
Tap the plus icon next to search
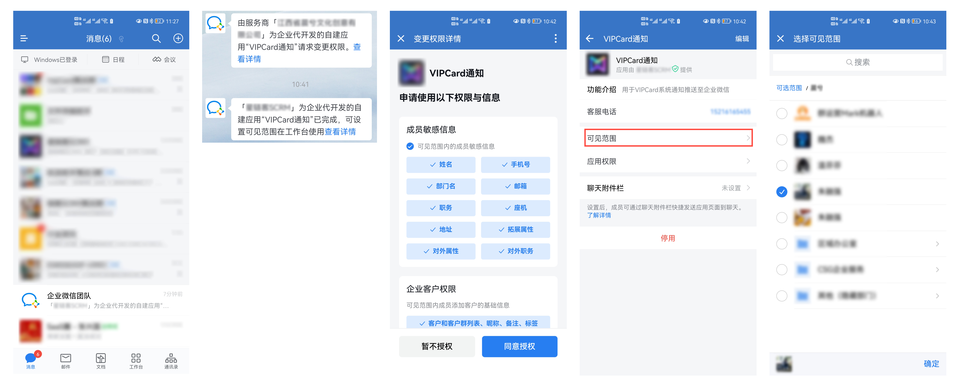point(178,38)
